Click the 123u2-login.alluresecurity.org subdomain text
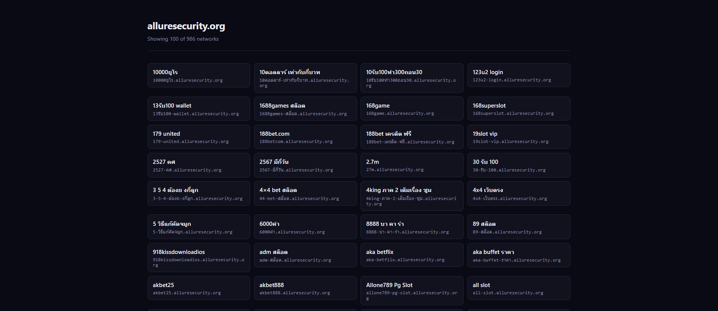The width and height of the screenshot is (718, 311). coord(512,80)
